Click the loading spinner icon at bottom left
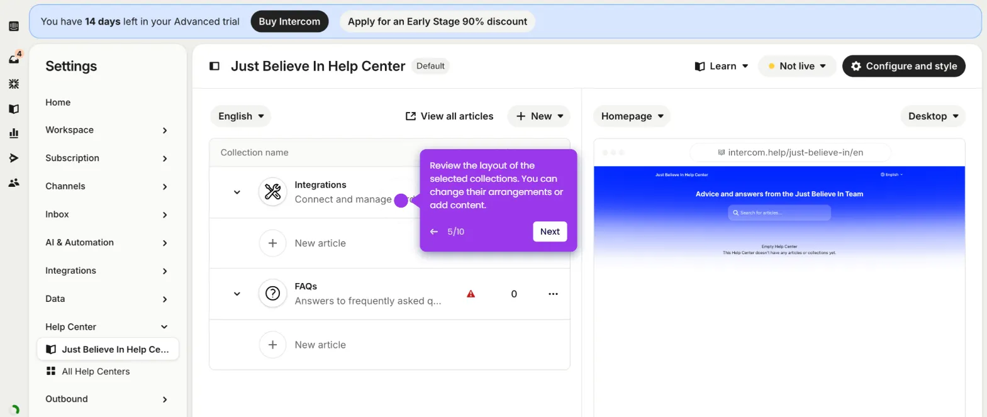 15,409
